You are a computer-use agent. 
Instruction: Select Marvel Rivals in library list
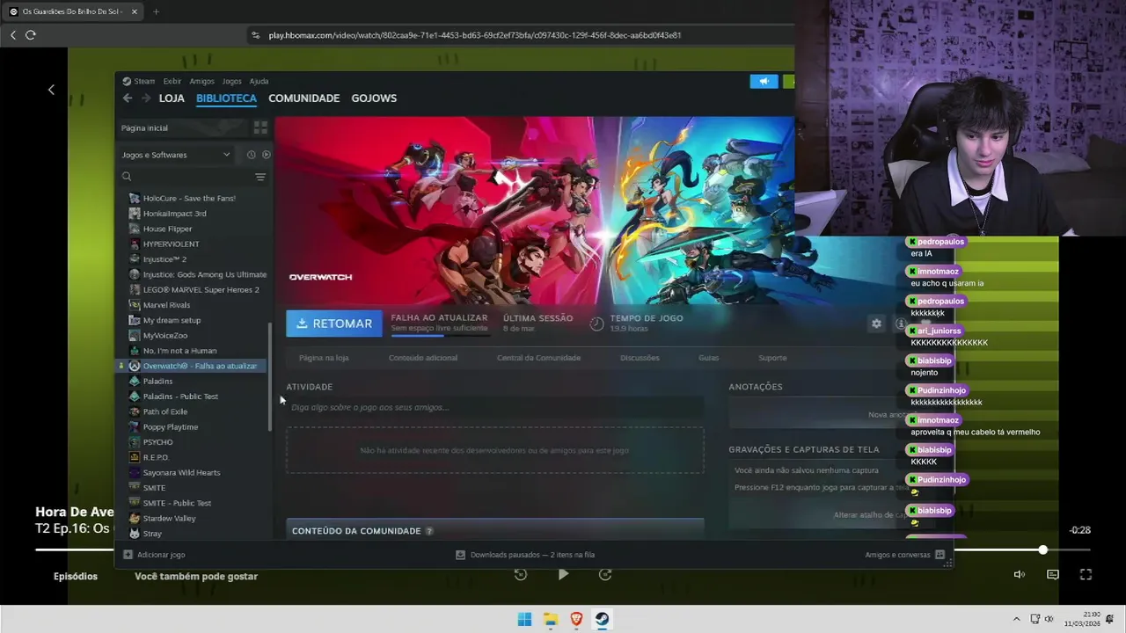click(x=166, y=305)
